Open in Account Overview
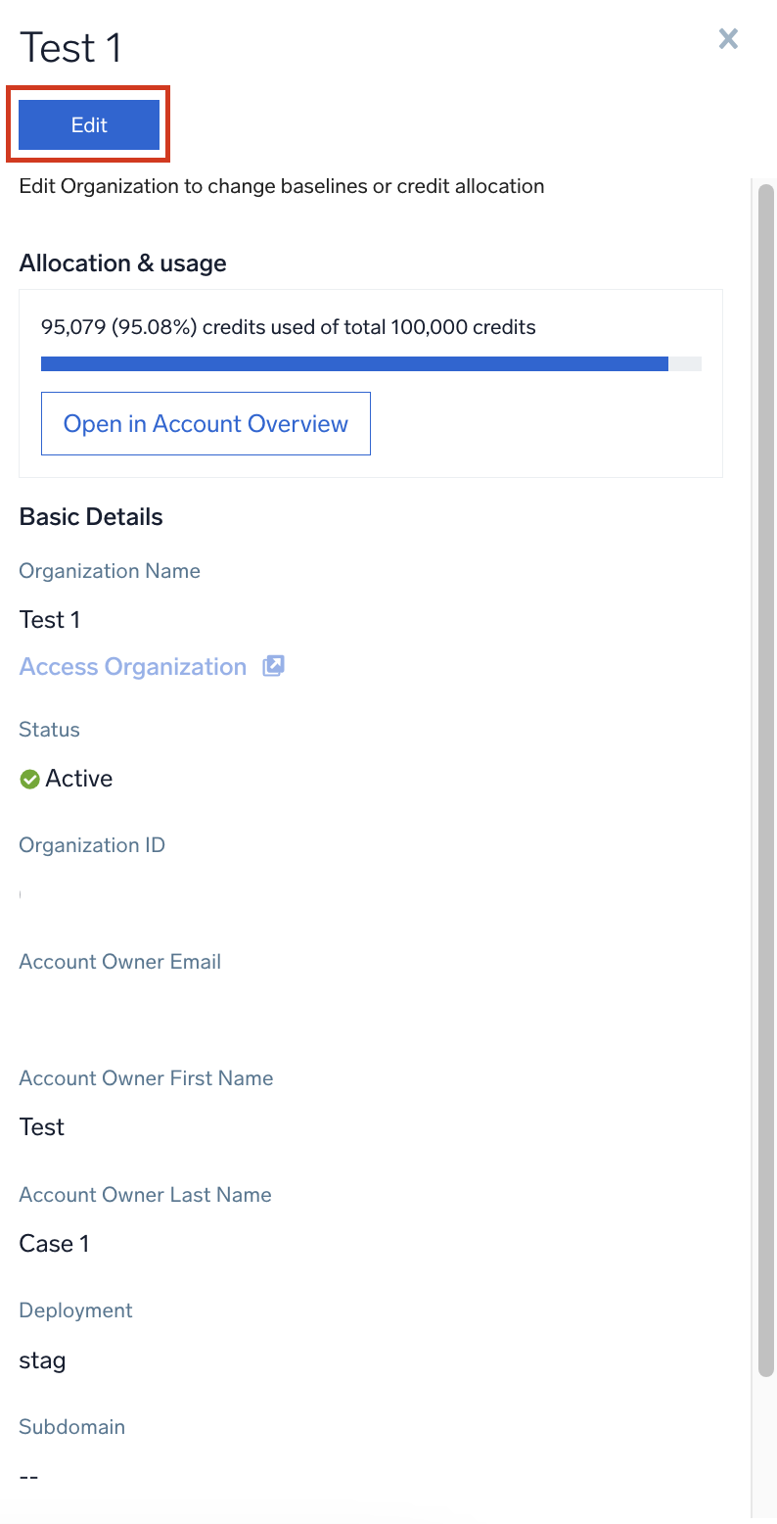Viewport: 777px width, 1524px height. [x=206, y=424]
